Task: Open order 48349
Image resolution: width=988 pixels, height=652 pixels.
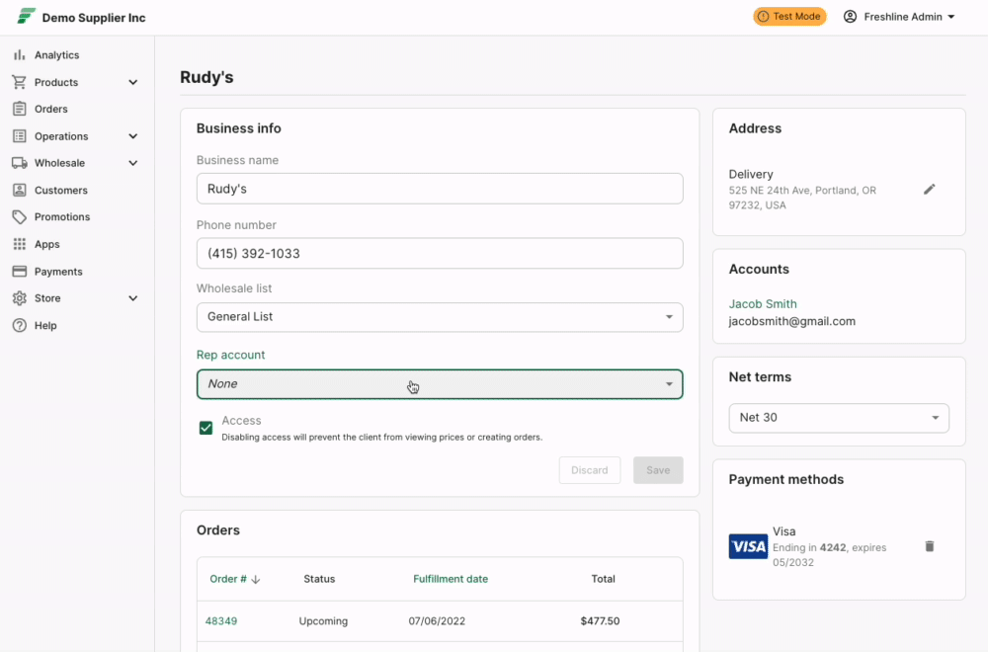Action: pyautogui.click(x=221, y=621)
